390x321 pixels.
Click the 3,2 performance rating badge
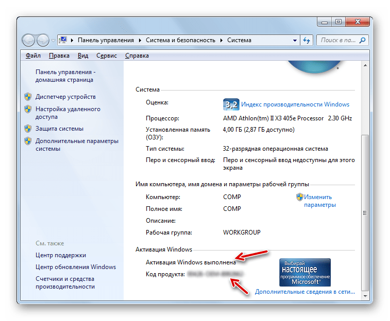(x=231, y=104)
